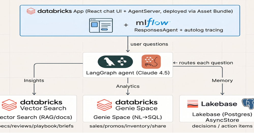This screenshot has width=254, height=133.
Task: Click the "Analytics" arrow label
Action: point(128,86)
